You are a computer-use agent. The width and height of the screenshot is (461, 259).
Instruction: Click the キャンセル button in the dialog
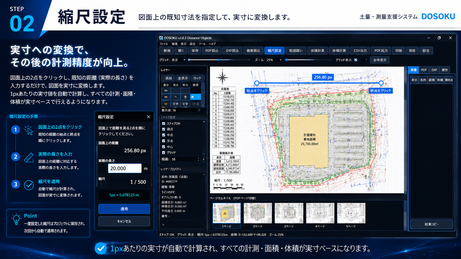[124, 221]
